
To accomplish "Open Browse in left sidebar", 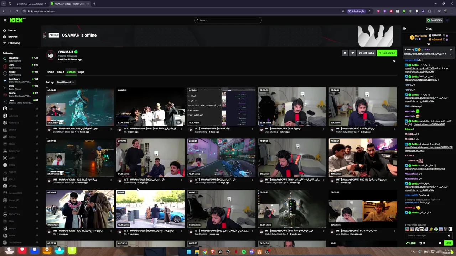I will point(10,37).
